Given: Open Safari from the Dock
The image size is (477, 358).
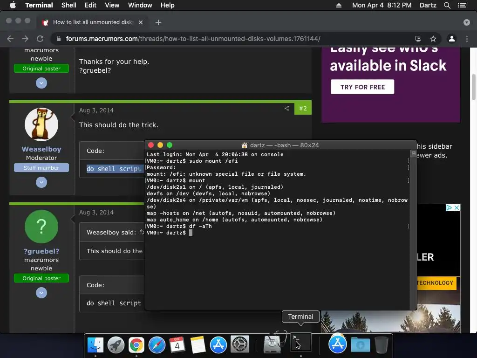Looking at the screenshot, I should point(157,345).
